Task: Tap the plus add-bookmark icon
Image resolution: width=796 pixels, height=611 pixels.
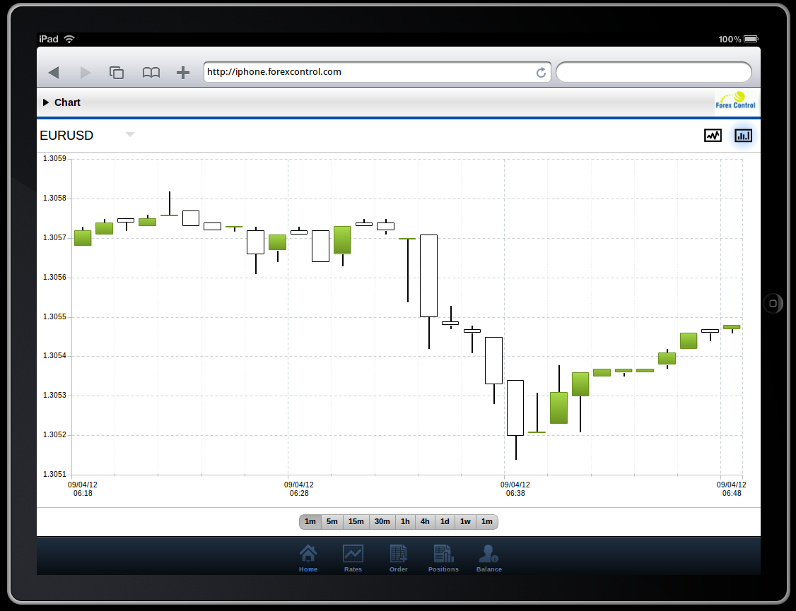Action: (183, 73)
